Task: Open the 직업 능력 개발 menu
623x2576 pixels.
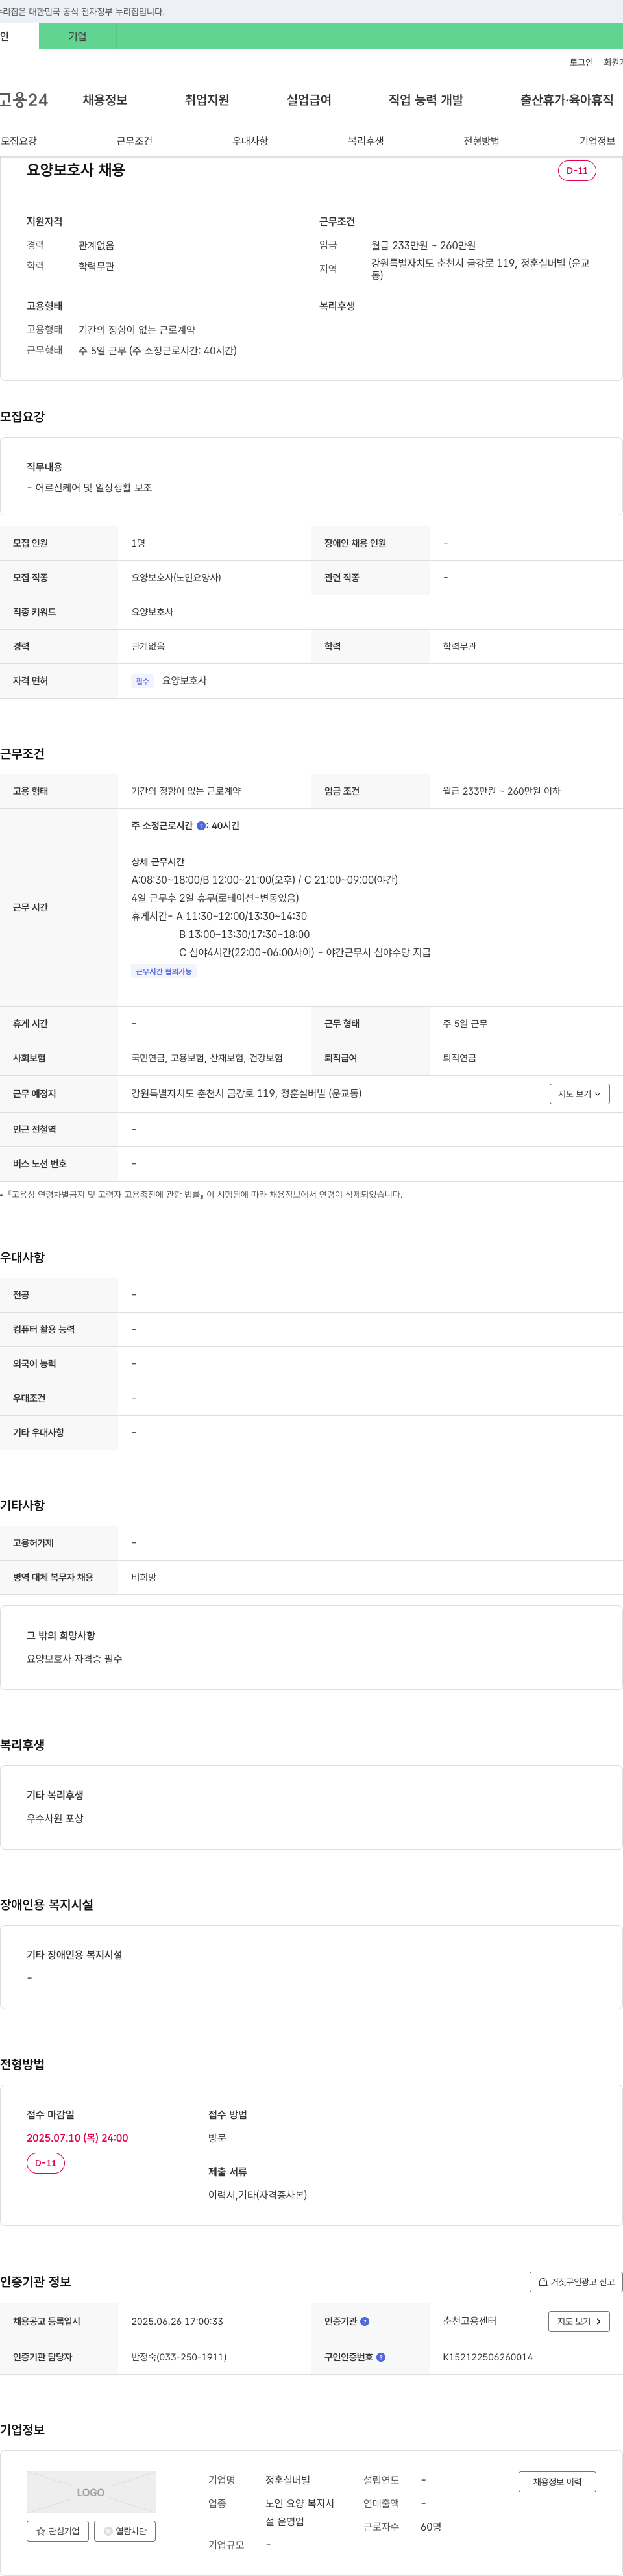Action: (426, 100)
